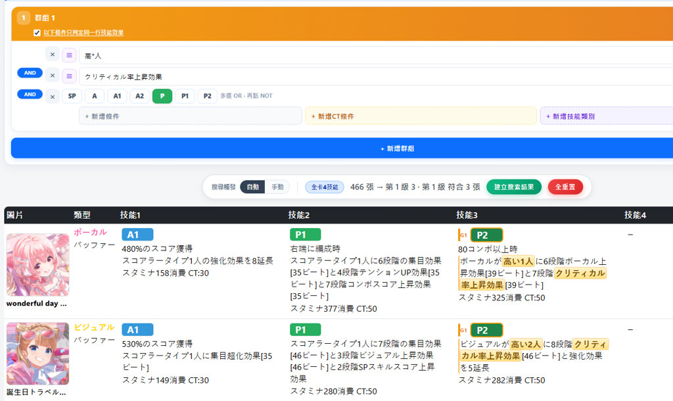This screenshot has width=673, height=401.
Task: Click the ボーカル type label
Action: 90,232
